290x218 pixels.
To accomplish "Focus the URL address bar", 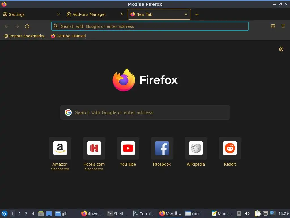I will tap(150, 26).
